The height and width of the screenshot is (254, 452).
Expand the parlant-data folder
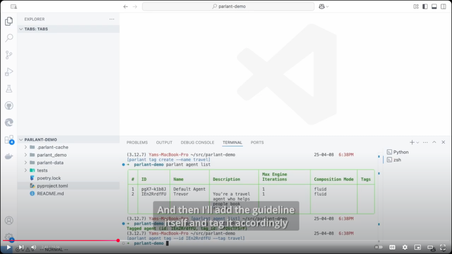click(x=26, y=163)
